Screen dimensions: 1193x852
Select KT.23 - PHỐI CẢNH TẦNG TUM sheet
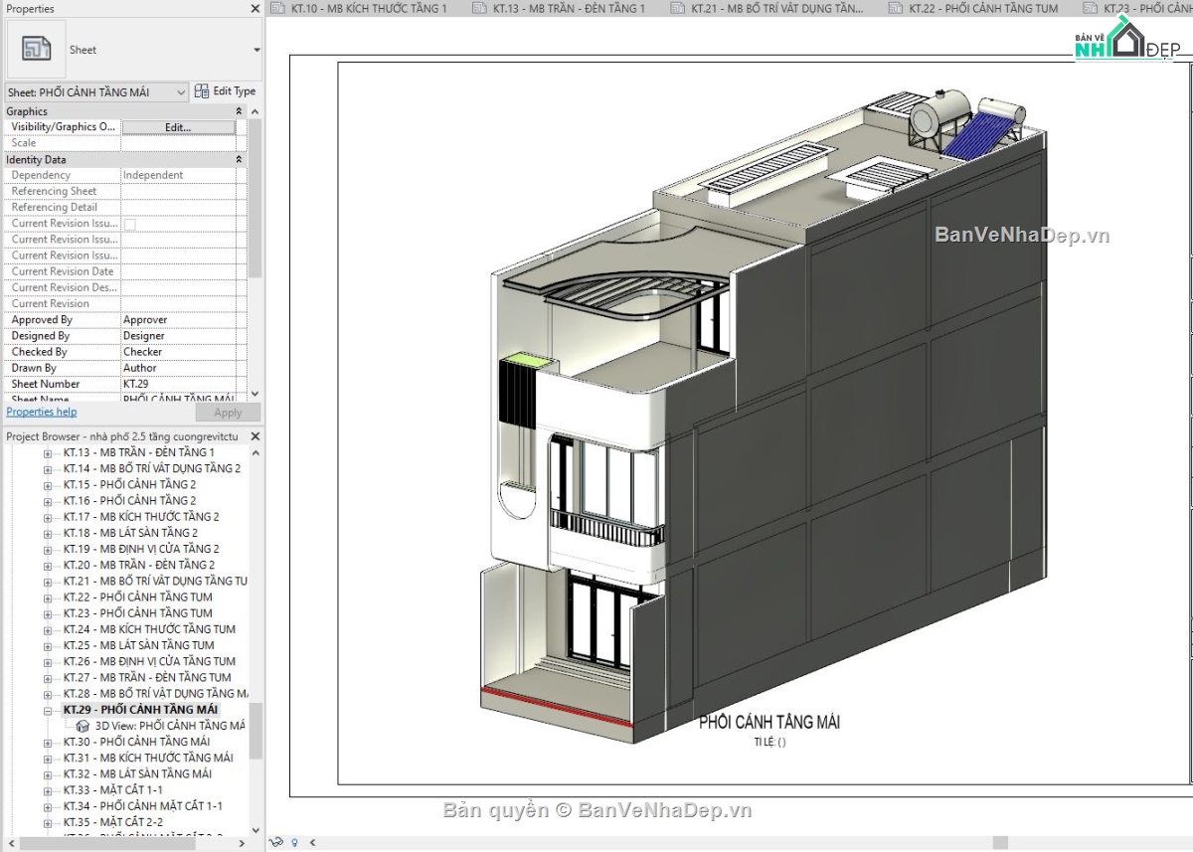137,612
